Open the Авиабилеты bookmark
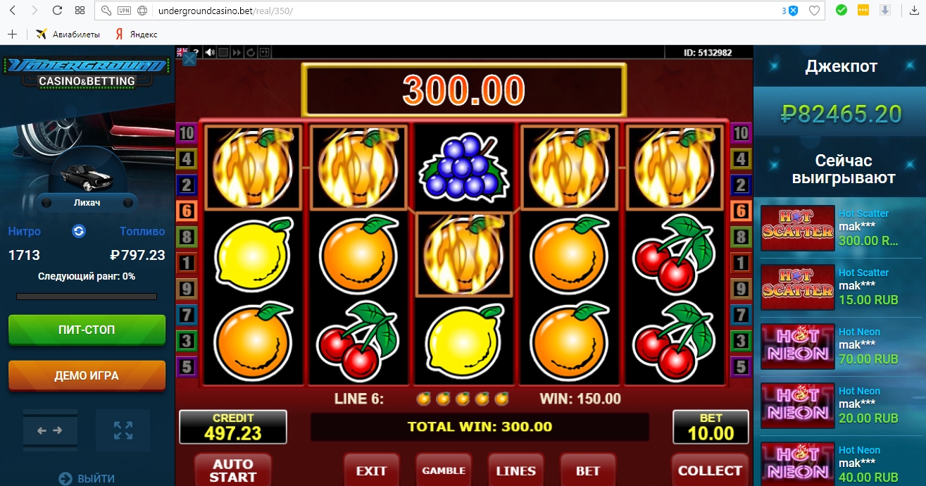Screen dimensions: 926x486 [68, 34]
